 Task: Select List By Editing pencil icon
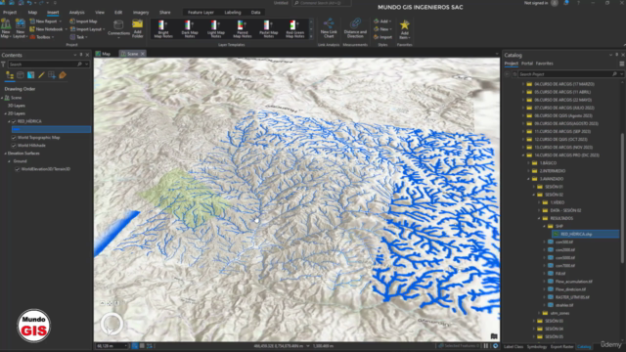click(x=41, y=75)
